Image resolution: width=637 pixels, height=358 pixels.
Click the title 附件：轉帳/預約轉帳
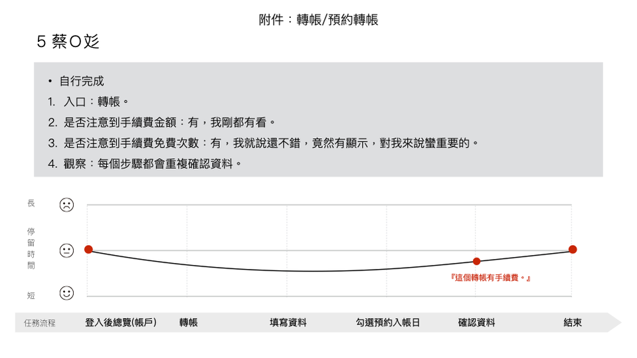(319, 19)
